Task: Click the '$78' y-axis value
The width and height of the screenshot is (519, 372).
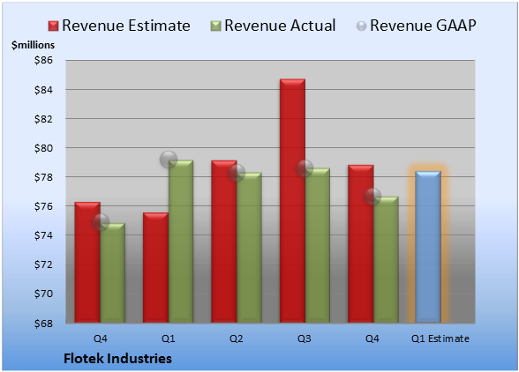Action: coord(43,177)
